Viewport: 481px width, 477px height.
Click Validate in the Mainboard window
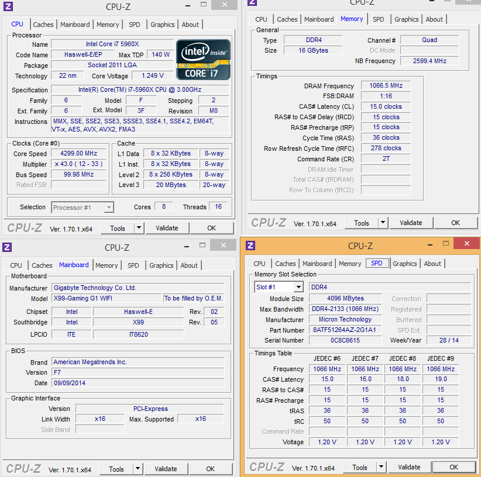166,469
